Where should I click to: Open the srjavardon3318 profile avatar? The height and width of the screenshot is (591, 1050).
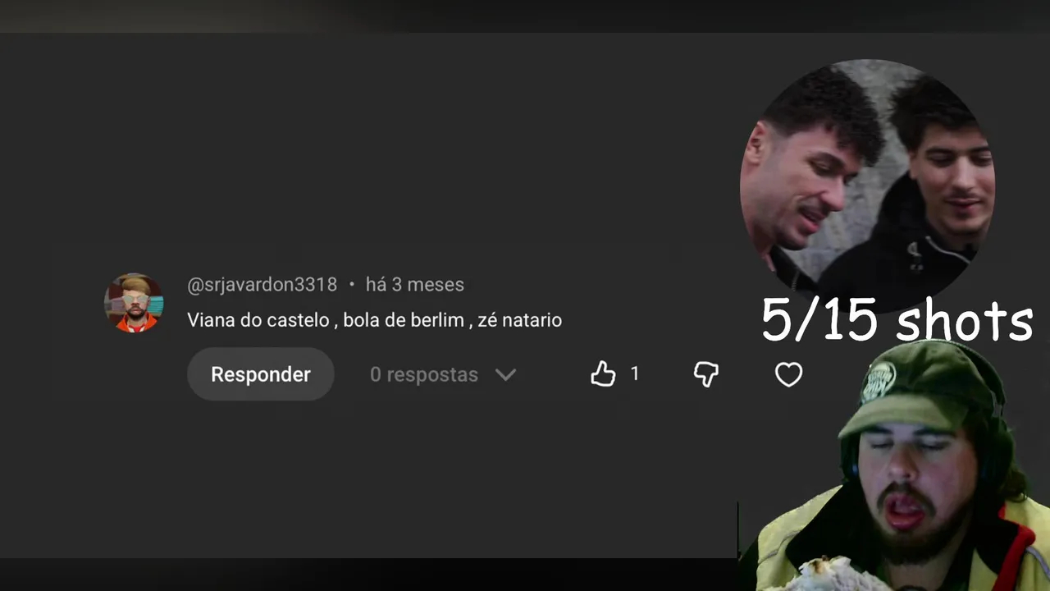(134, 303)
